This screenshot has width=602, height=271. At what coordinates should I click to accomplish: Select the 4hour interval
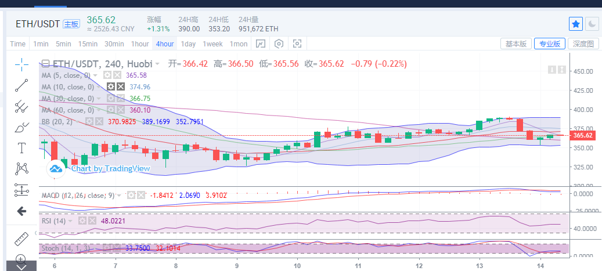point(165,44)
